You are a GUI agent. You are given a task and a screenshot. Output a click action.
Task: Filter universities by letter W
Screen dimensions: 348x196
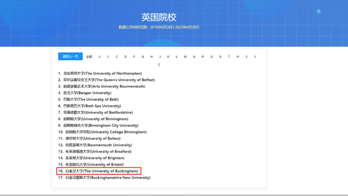[x=237, y=57]
